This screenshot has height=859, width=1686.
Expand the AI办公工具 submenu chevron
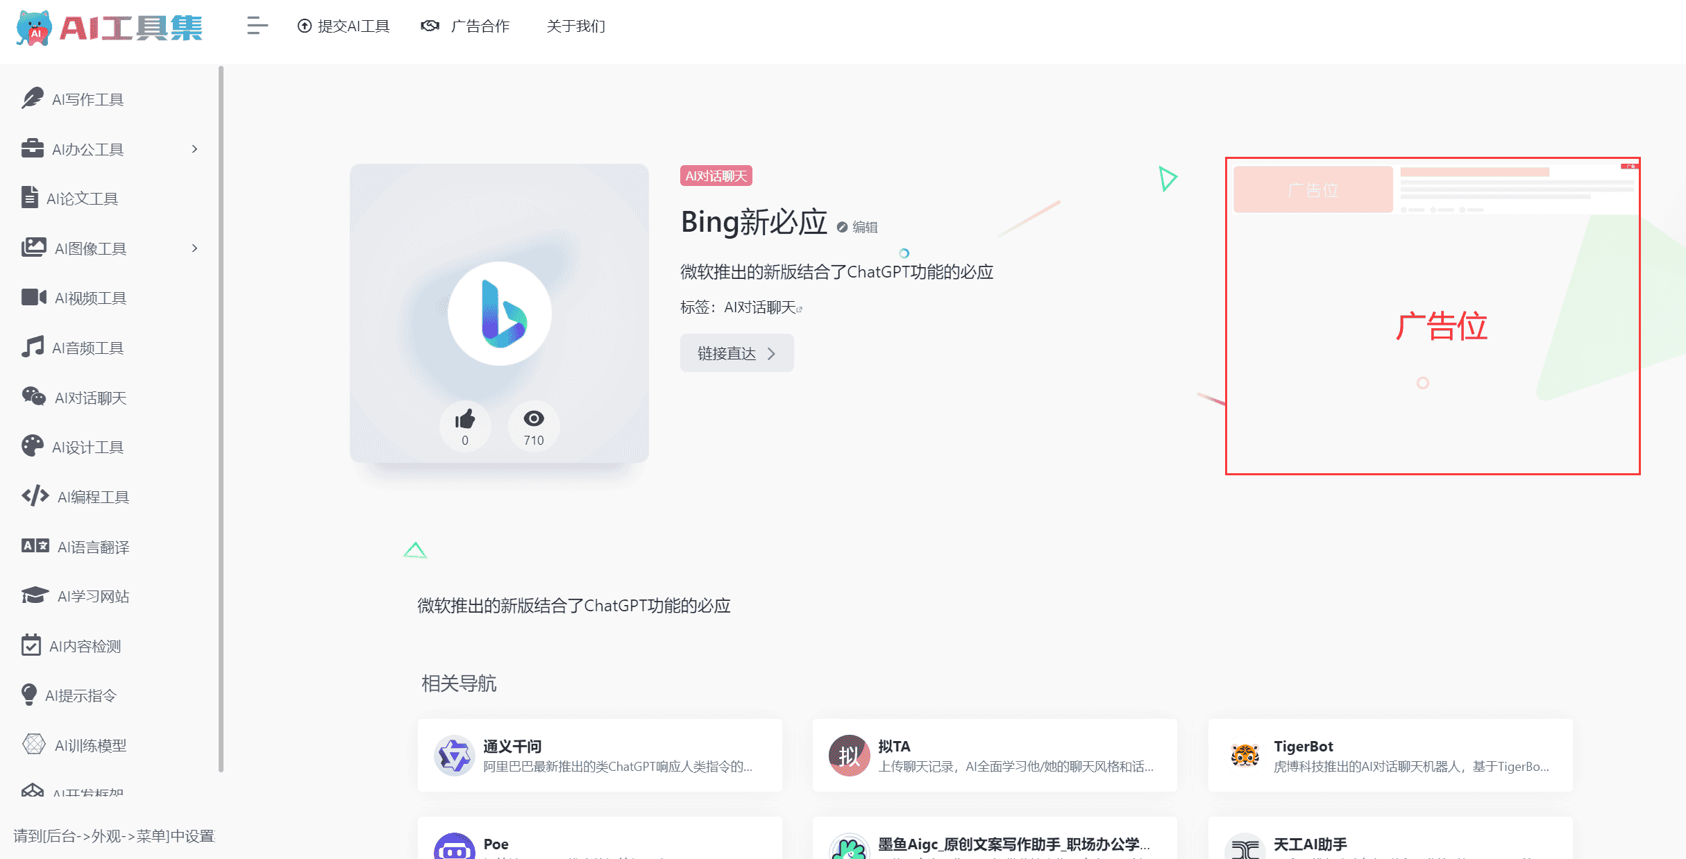coord(194,149)
